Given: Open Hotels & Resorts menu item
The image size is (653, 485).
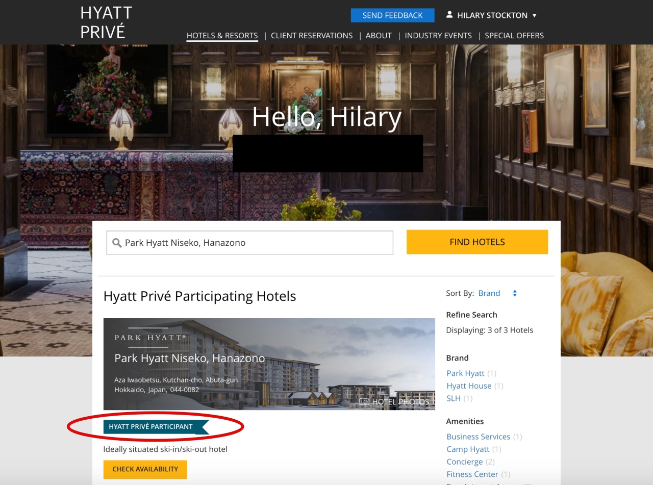Looking at the screenshot, I should pyautogui.click(x=222, y=36).
